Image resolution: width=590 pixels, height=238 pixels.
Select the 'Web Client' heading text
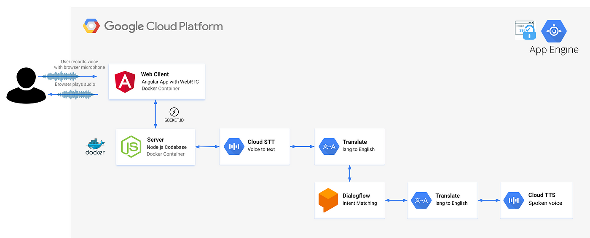(155, 74)
